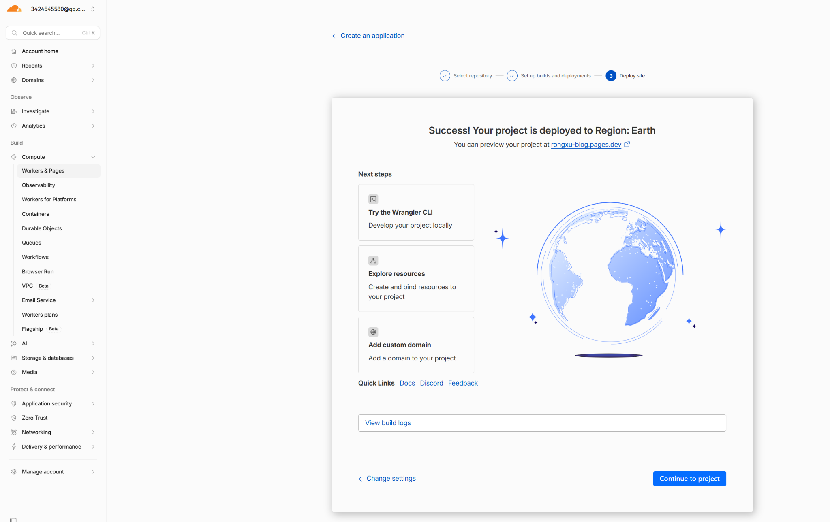The height and width of the screenshot is (522, 830).
Task: Click the Manage account gear icon
Action: pyautogui.click(x=14, y=472)
